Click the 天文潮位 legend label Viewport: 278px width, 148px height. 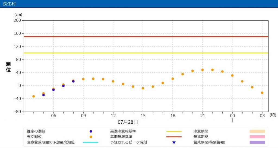pyautogui.click(x=34, y=137)
